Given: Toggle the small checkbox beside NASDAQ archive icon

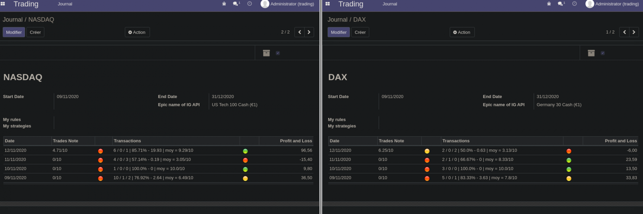Looking at the screenshot, I should coord(278,53).
